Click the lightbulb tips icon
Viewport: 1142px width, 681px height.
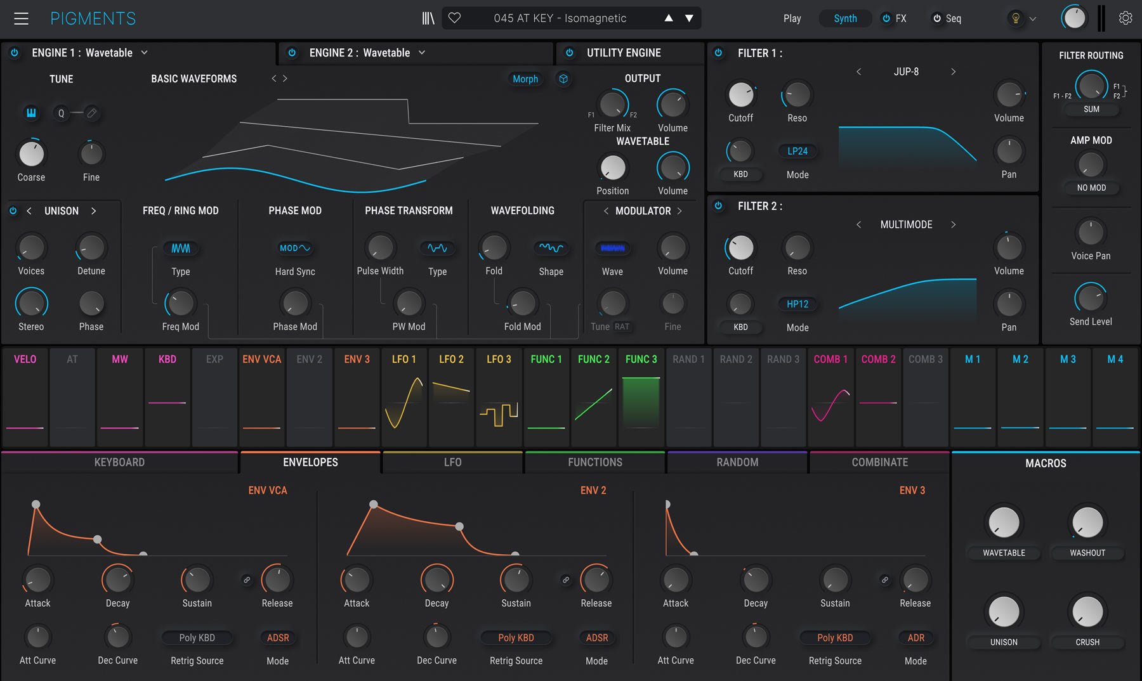(x=1016, y=18)
